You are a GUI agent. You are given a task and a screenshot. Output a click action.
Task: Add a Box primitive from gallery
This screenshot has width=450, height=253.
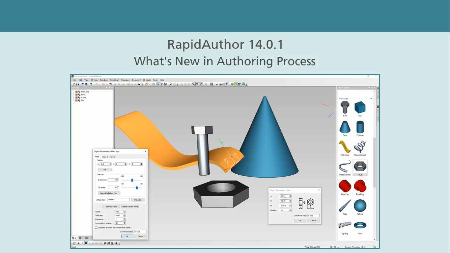(x=360, y=109)
